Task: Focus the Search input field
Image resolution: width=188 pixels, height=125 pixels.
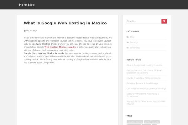Action: click(x=144, y=21)
